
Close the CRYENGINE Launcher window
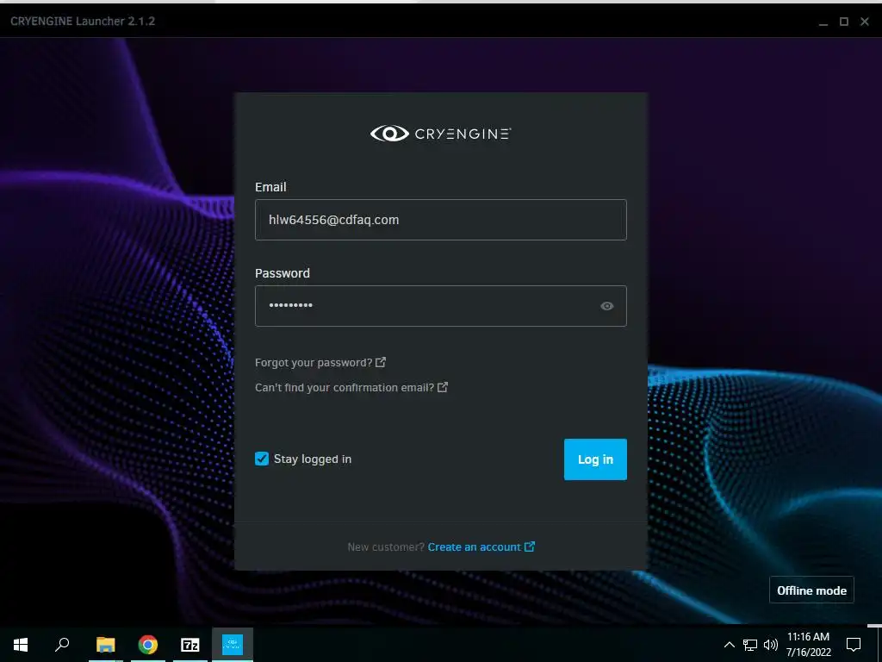(x=865, y=22)
